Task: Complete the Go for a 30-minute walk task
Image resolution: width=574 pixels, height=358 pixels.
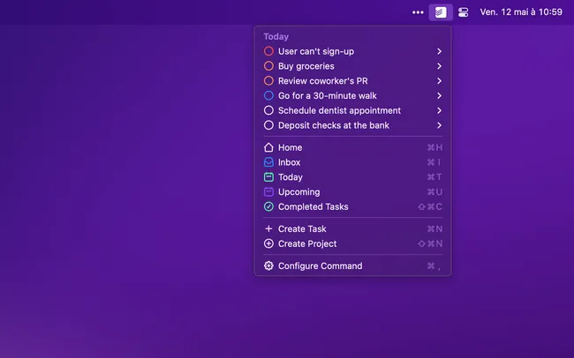Action: [x=268, y=96]
